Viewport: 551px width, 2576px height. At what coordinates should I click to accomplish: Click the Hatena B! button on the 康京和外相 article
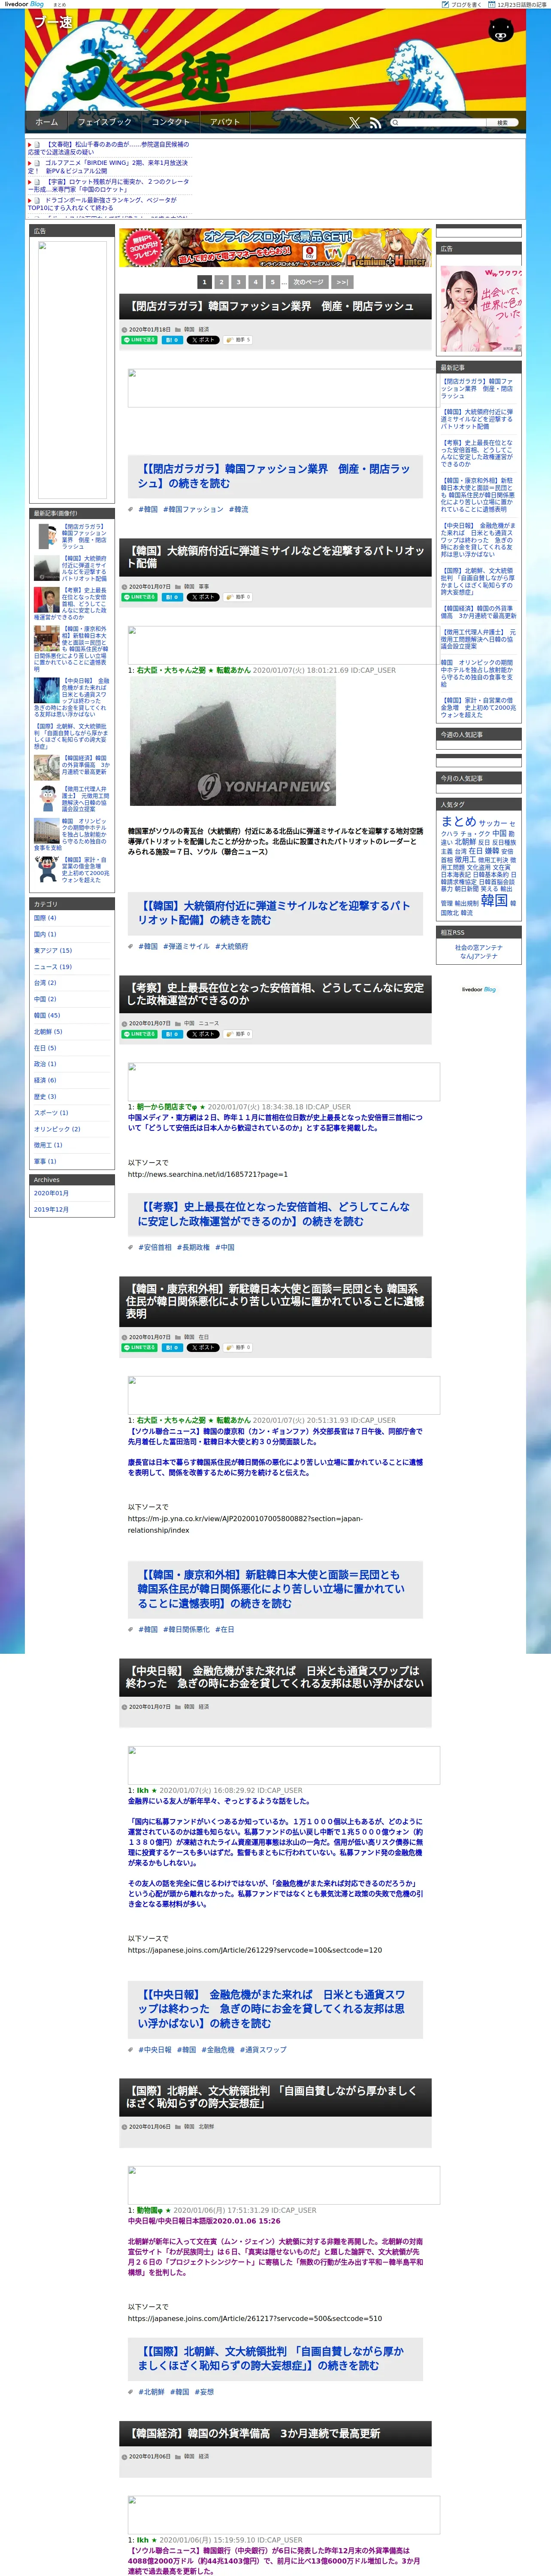[x=172, y=1347]
